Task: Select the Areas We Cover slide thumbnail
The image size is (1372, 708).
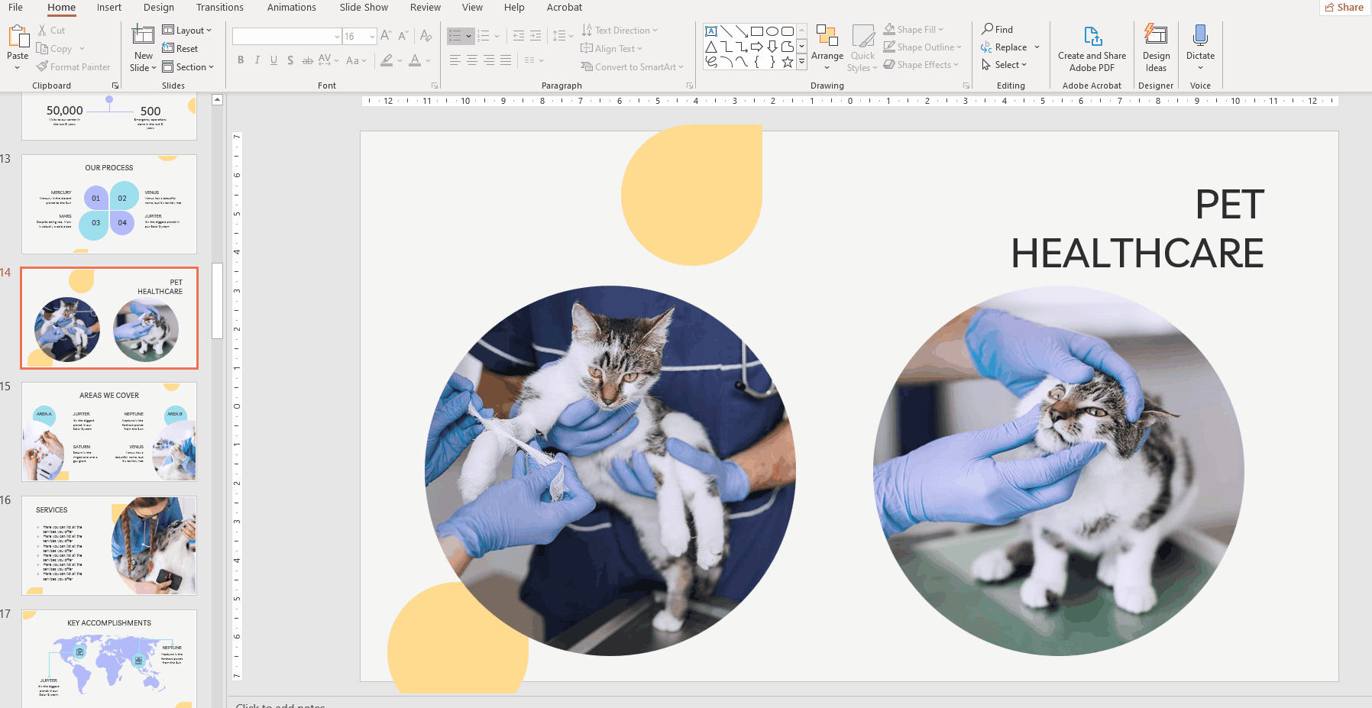Action: (109, 432)
